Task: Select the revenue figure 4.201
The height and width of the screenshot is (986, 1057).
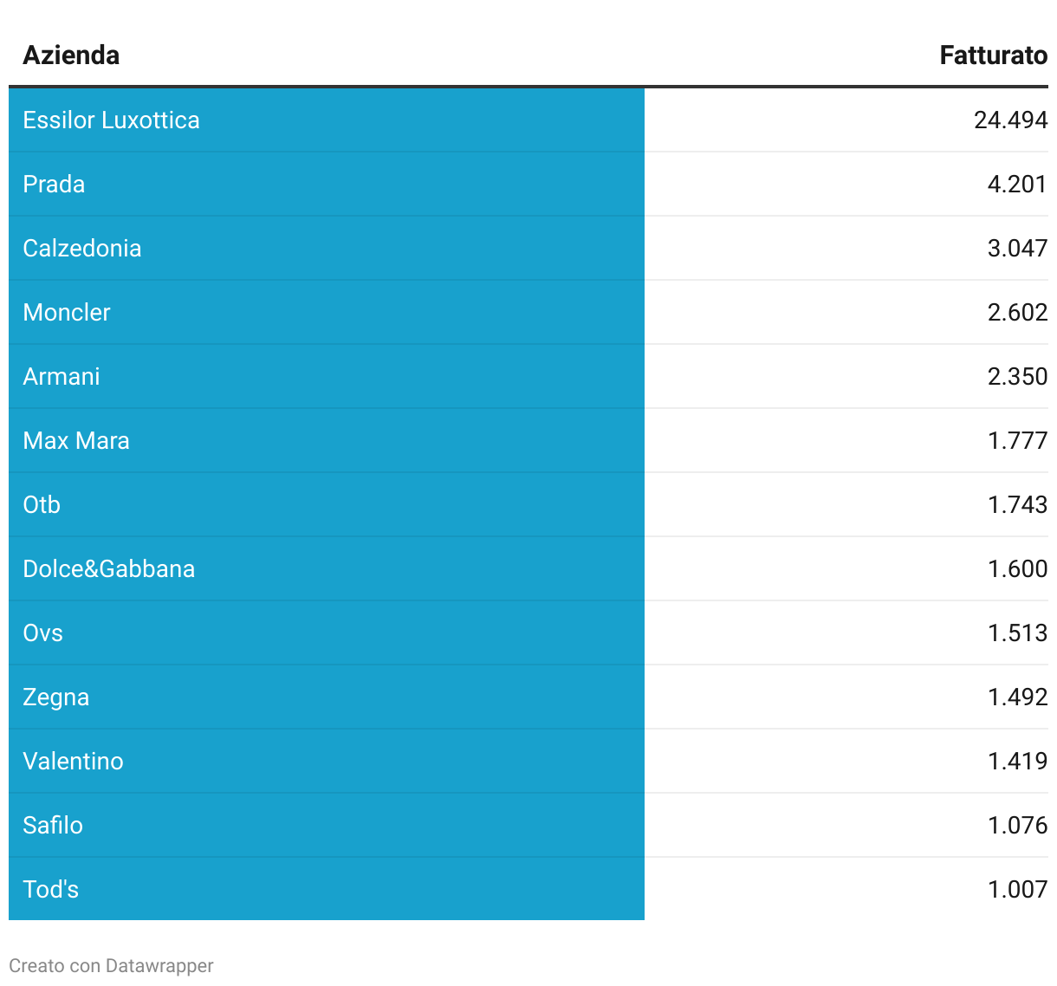Action: pos(1017,185)
